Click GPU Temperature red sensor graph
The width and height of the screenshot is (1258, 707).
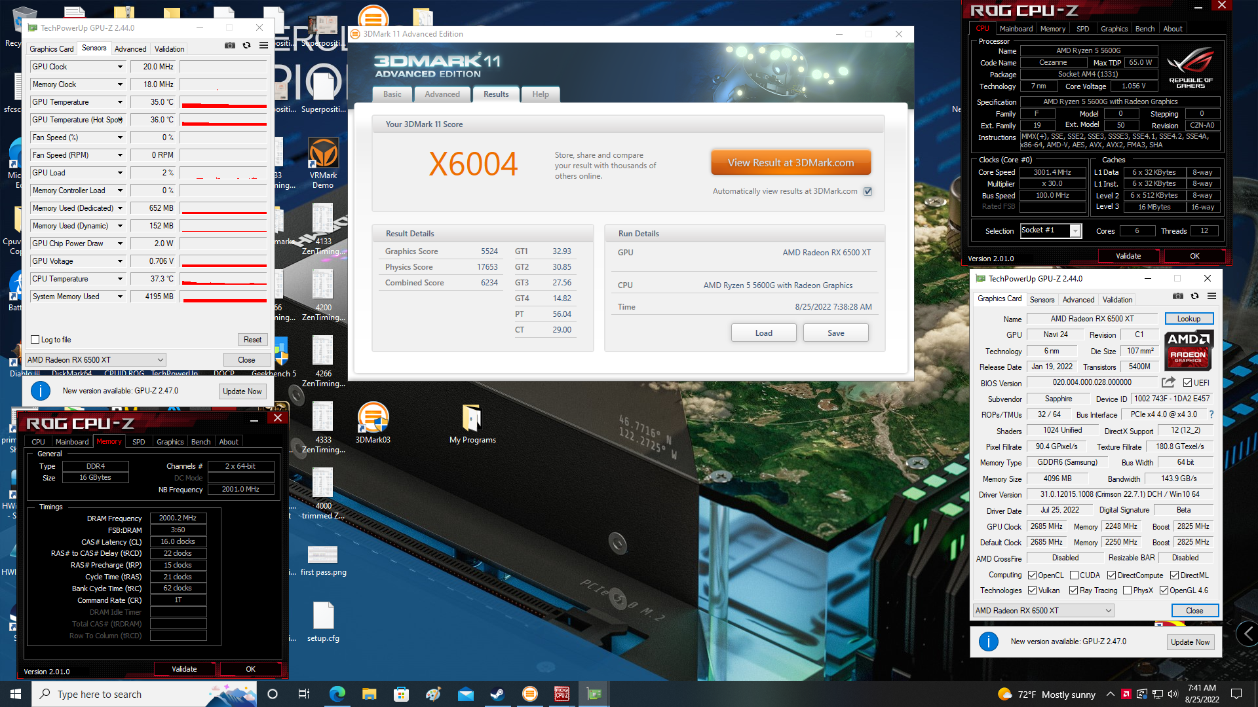(223, 102)
